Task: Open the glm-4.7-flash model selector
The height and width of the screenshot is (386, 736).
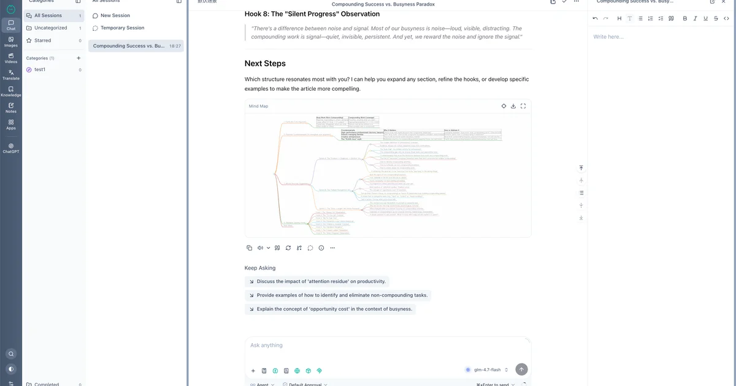Action: tap(487, 370)
